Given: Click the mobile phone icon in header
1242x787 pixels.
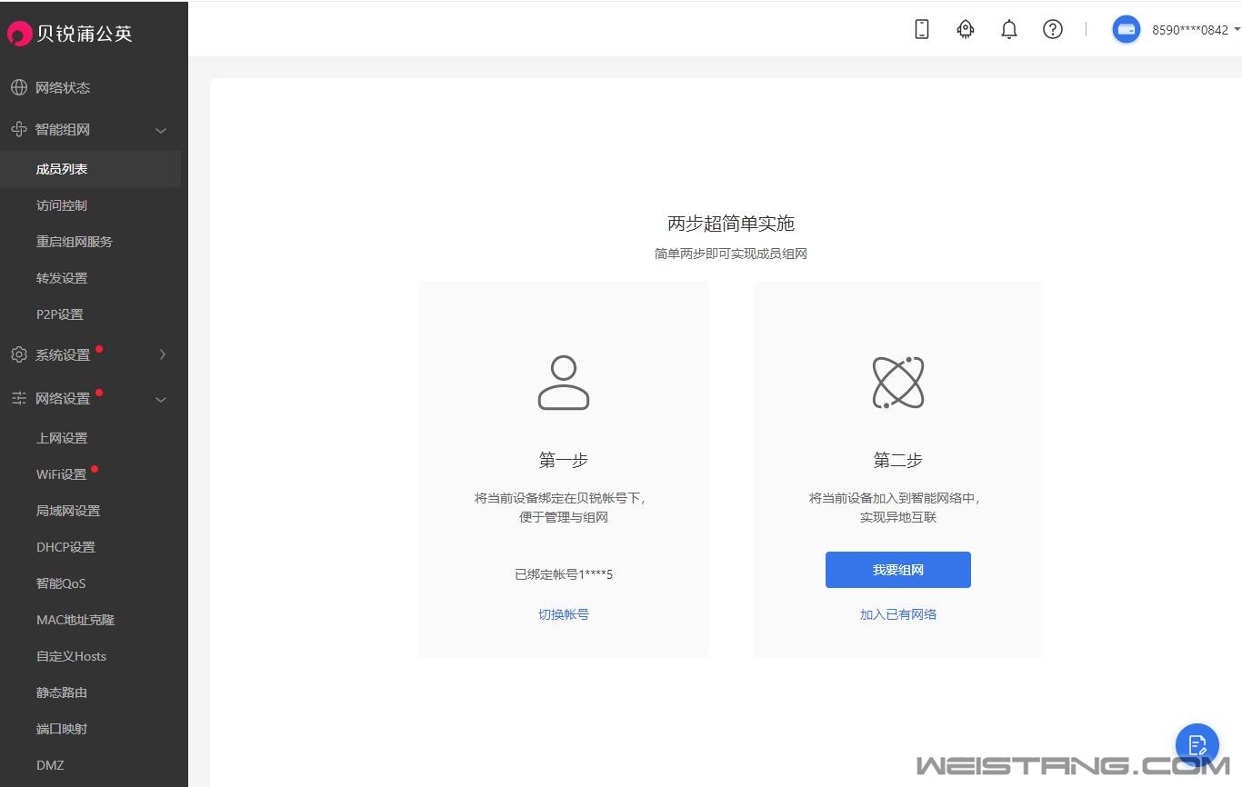Looking at the screenshot, I should coord(922,29).
